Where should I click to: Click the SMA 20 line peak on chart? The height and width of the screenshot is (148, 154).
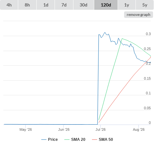[122, 38]
